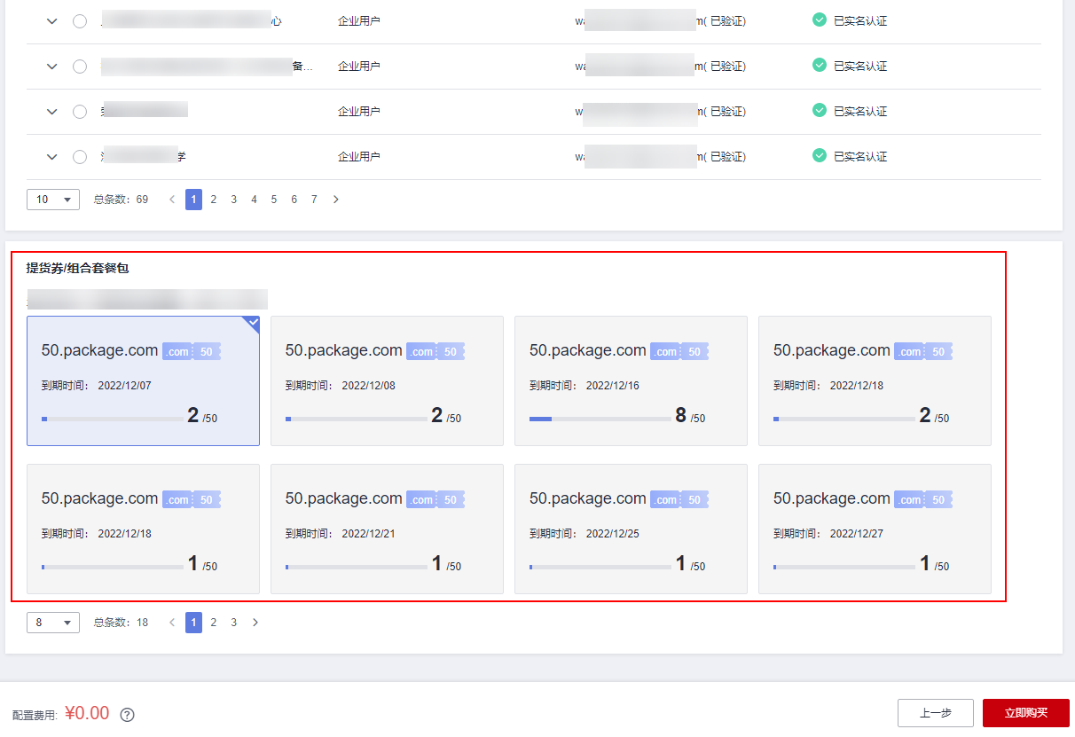Click the ¥0.00 configuration fee amount
1075x737 pixels.
pos(87,714)
